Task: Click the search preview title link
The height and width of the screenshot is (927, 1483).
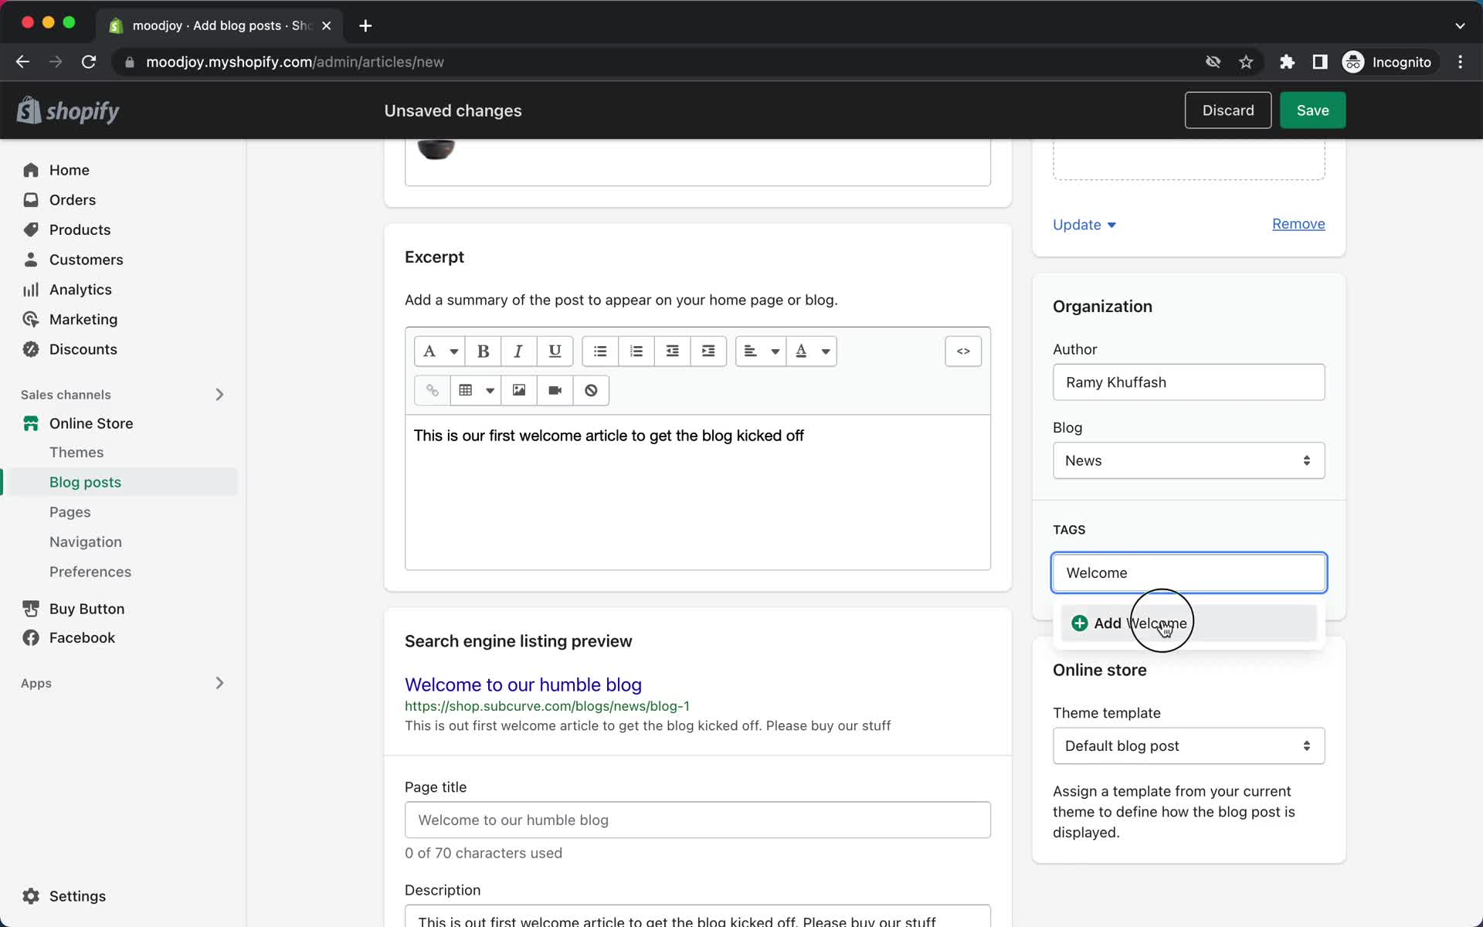Action: 523,685
